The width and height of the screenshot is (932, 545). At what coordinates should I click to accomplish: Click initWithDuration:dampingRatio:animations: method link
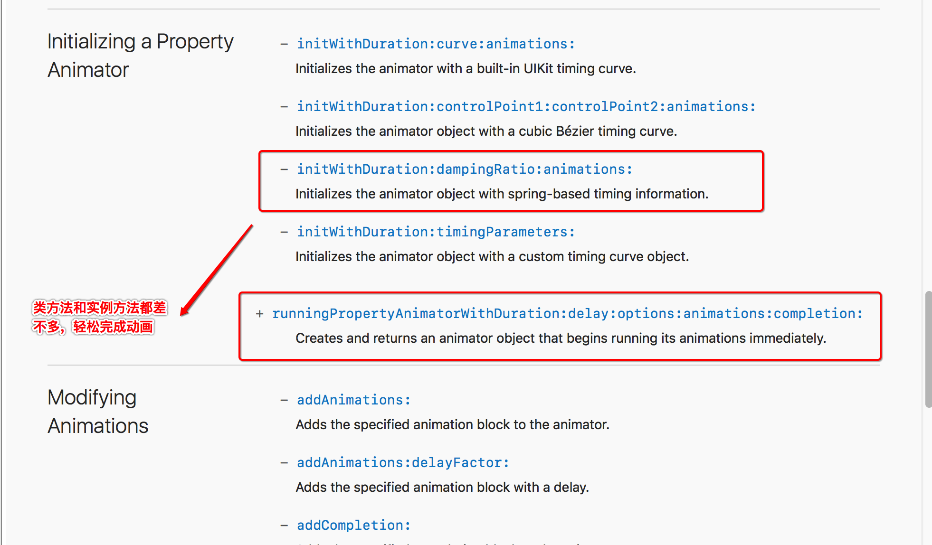(x=464, y=169)
